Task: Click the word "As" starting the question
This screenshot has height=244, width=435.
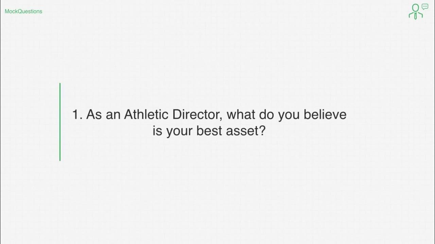Action: [x=94, y=115]
